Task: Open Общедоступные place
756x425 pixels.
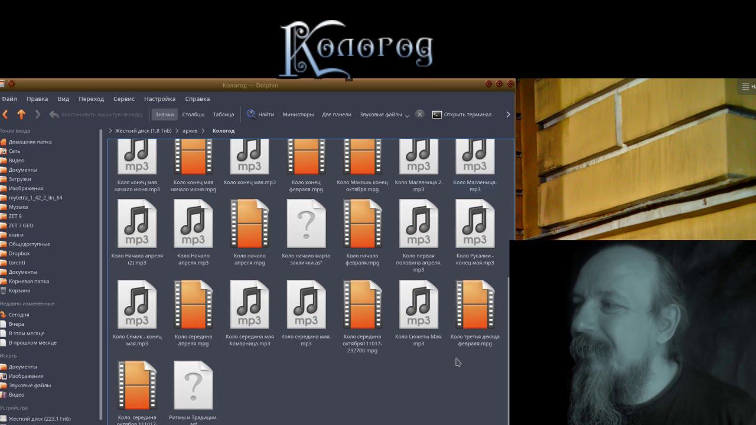Action: [29, 244]
